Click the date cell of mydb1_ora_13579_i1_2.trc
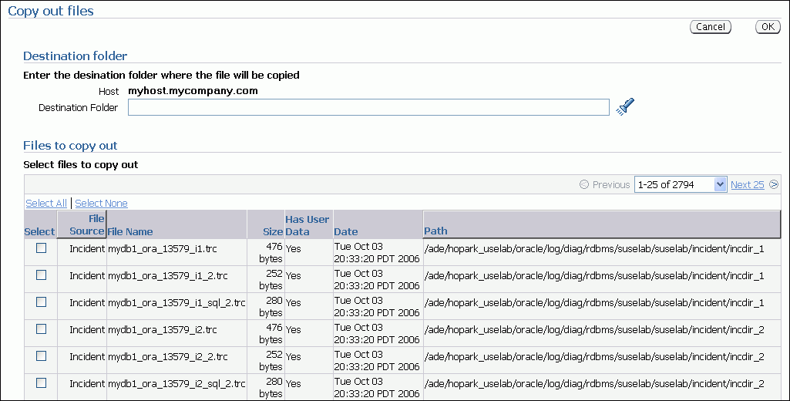This screenshot has width=790, height=401. coord(377,279)
